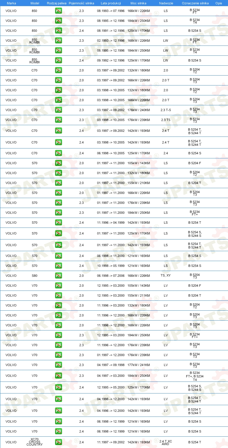
Task: Click the date 11.1997 -> 09.2002
Action: tap(111, 442)
